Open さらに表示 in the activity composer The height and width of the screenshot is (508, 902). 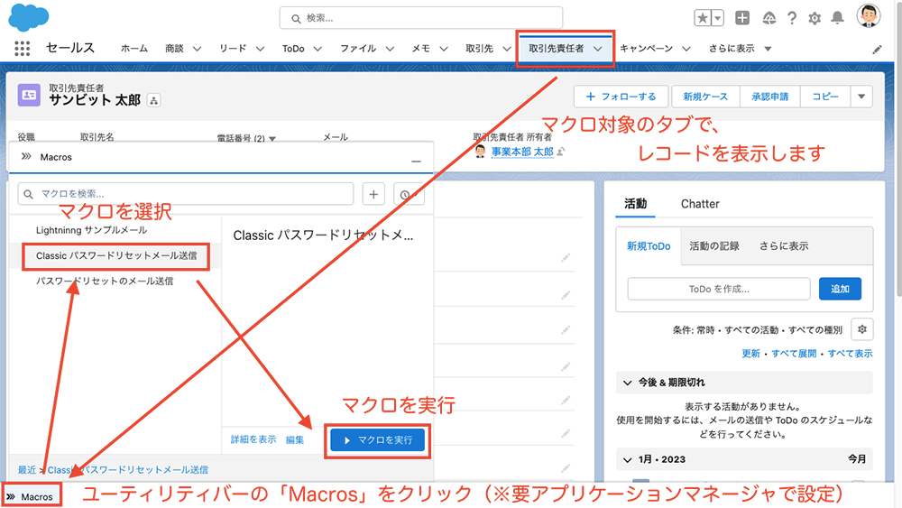[x=784, y=246]
